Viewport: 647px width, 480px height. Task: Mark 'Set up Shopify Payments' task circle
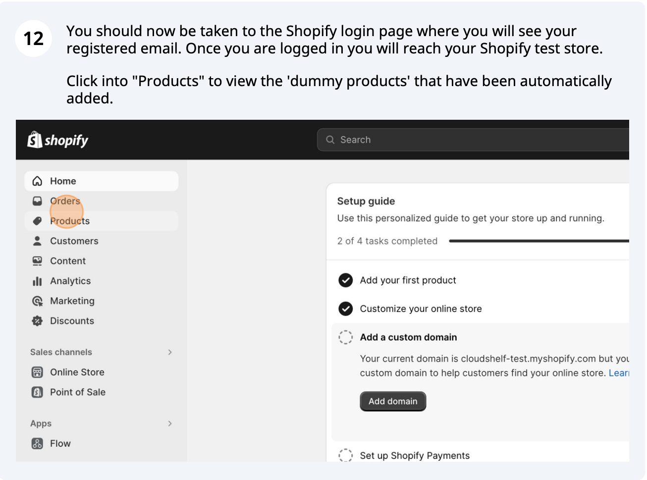point(345,455)
